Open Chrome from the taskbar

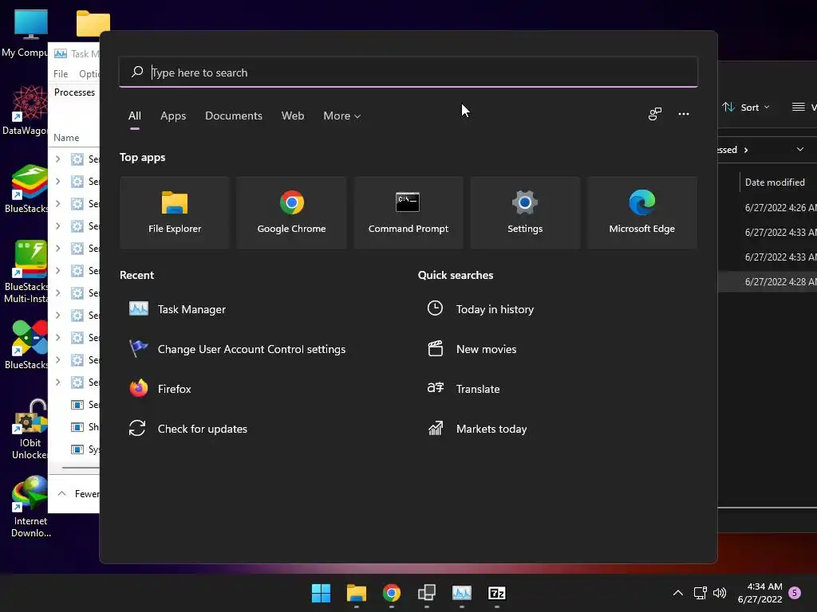point(391,593)
